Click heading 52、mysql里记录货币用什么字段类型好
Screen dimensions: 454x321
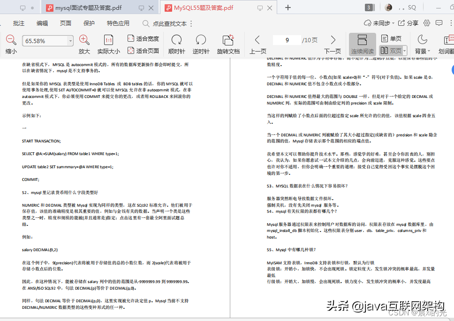coord(60,193)
